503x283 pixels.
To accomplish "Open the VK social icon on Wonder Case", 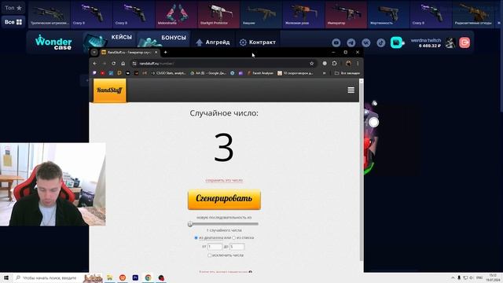I will 366,42.
